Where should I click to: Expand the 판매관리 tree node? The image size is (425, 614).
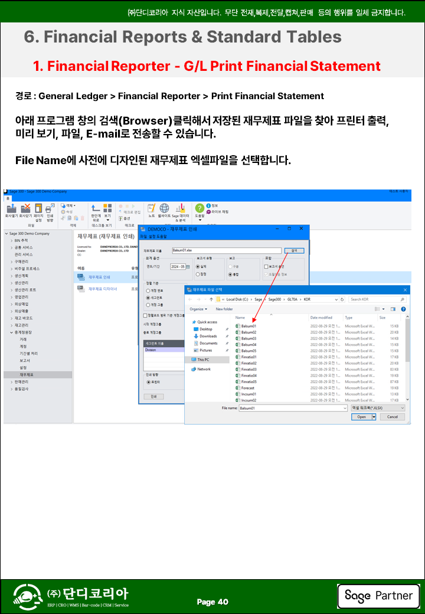(x=12, y=382)
